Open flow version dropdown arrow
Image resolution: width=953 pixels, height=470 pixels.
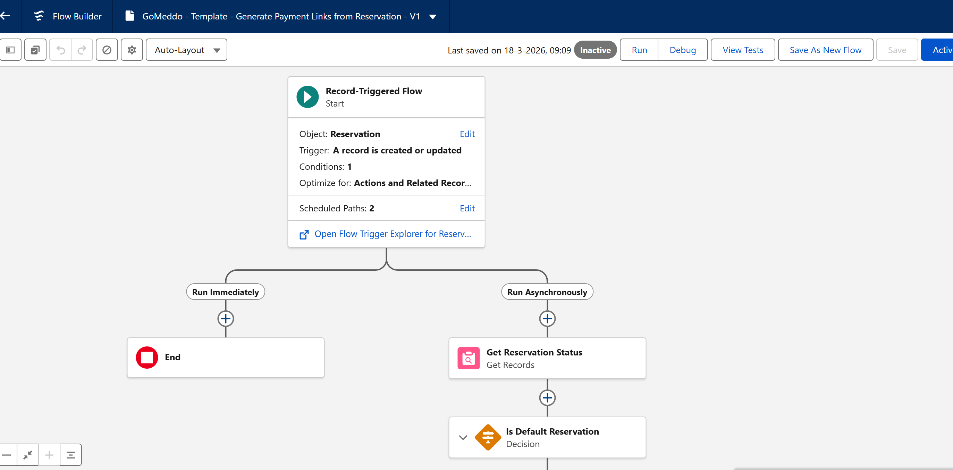(x=432, y=17)
